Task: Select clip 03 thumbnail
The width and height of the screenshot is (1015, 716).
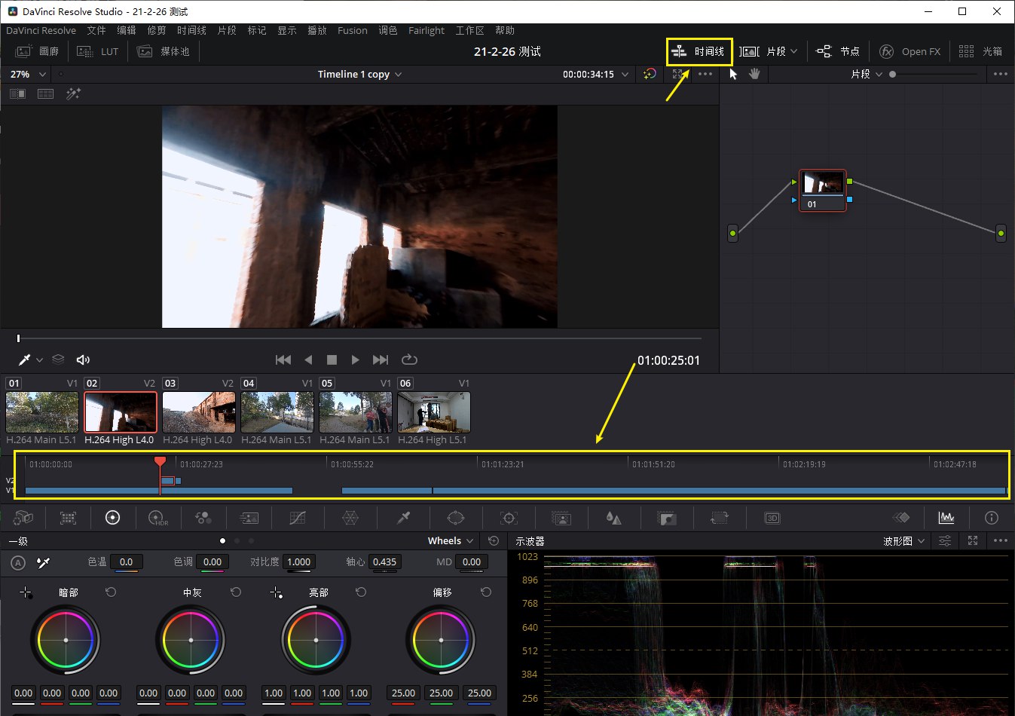Action: coord(199,412)
